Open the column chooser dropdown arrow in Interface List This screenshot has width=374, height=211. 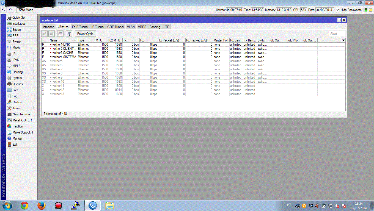[x=343, y=40]
